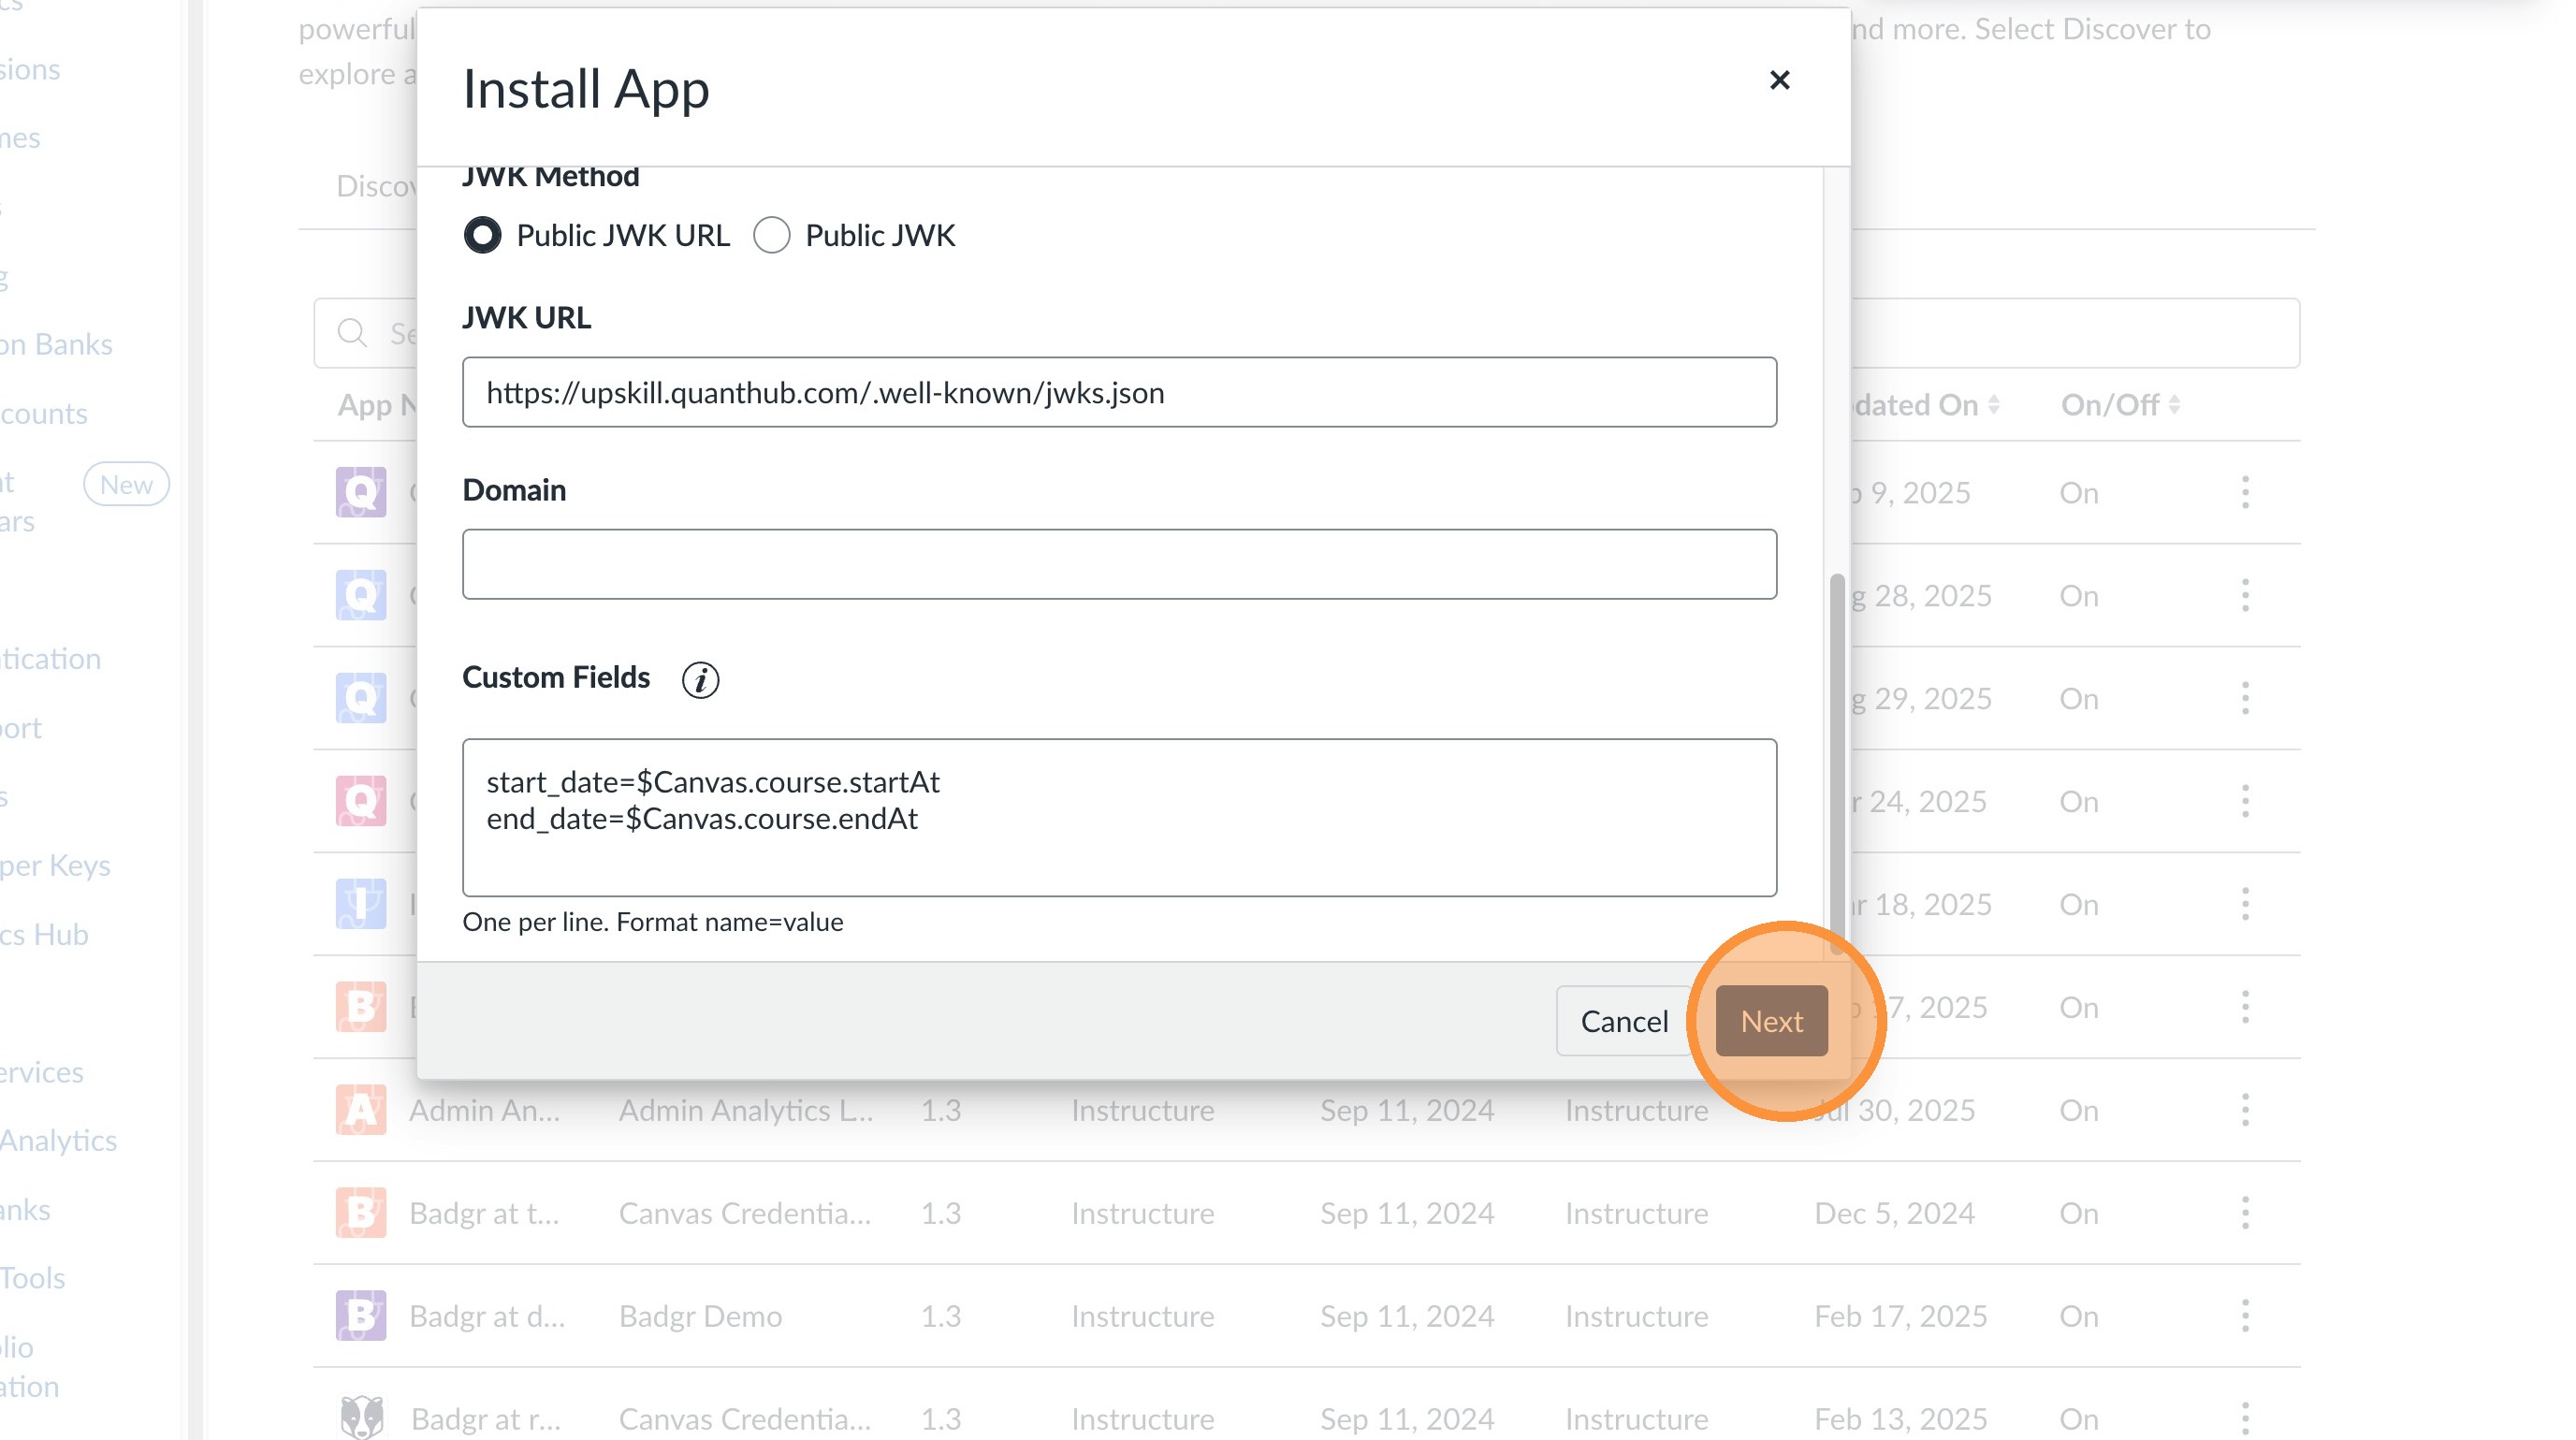Open options menu for Dec 5, 2024 row

(2245, 1213)
